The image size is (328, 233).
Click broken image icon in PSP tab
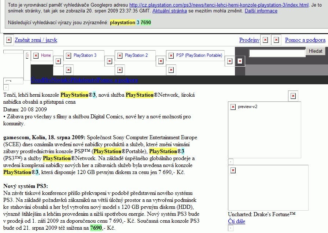coord(171,55)
